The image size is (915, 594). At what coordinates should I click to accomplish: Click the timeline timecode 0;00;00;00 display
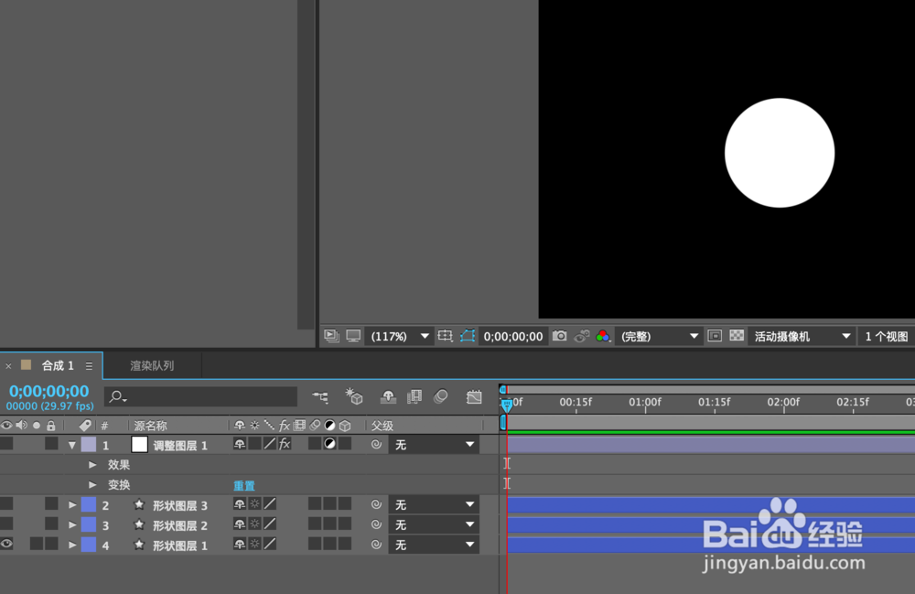pos(49,391)
